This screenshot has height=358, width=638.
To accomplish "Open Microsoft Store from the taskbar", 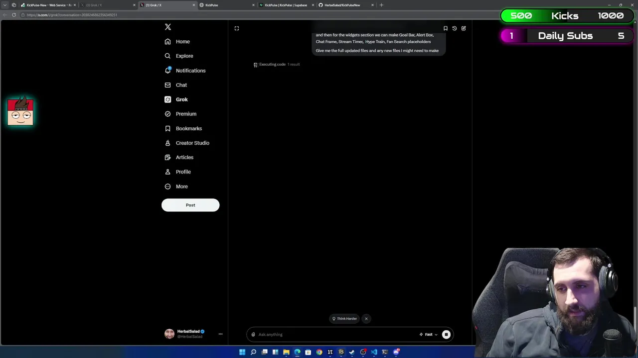I will tap(308, 352).
